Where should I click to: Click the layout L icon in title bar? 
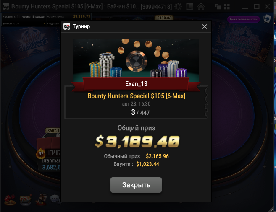[189, 7]
